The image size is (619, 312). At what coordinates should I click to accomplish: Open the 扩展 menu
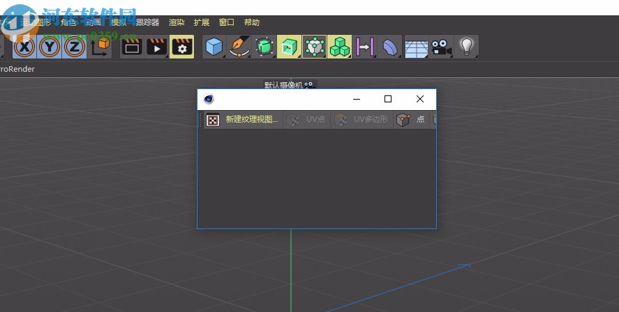(202, 22)
